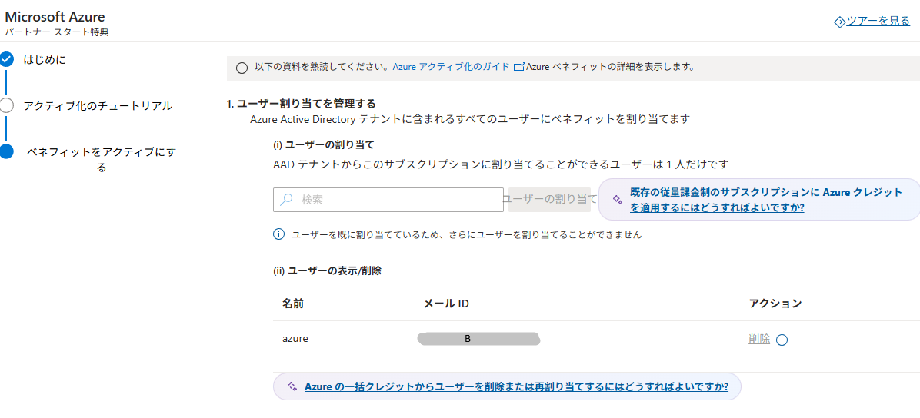The height and width of the screenshot is (418, 920).
Task: Focus the 検索 user search field
Action: pyautogui.click(x=388, y=199)
